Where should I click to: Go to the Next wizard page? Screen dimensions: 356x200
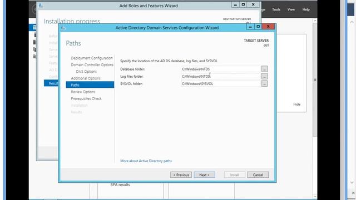pyautogui.click(x=204, y=175)
